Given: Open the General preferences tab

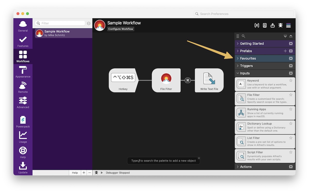Looking at the screenshot, I should [23, 26].
